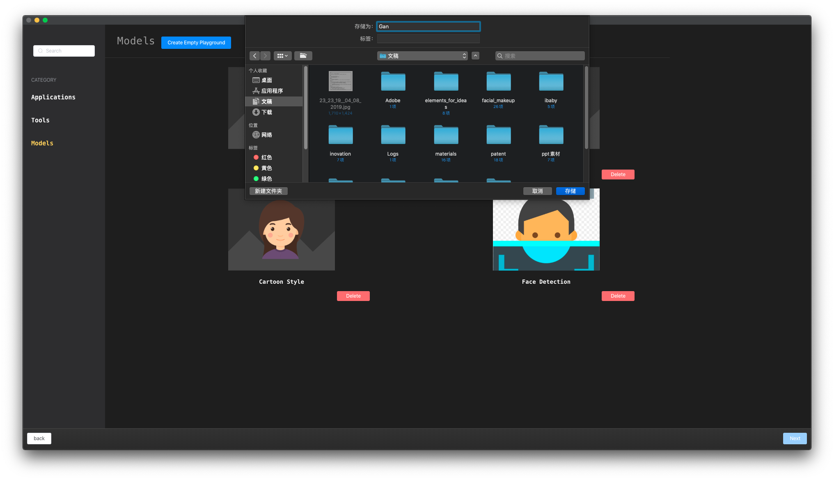
Task: Click the 存储 save button
Action: pyautogui.click(x=570, y=191)
